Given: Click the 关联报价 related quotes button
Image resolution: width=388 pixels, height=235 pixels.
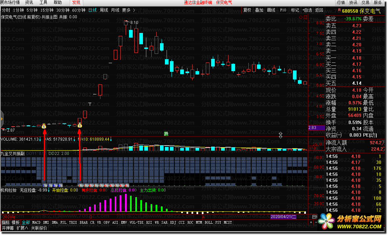Looking at the screenshot, I should 39,228.
